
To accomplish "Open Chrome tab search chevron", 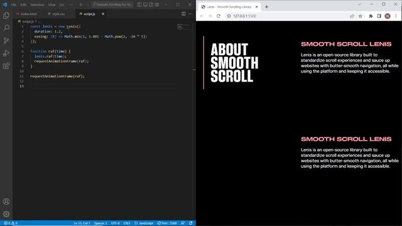I will 359,4.
